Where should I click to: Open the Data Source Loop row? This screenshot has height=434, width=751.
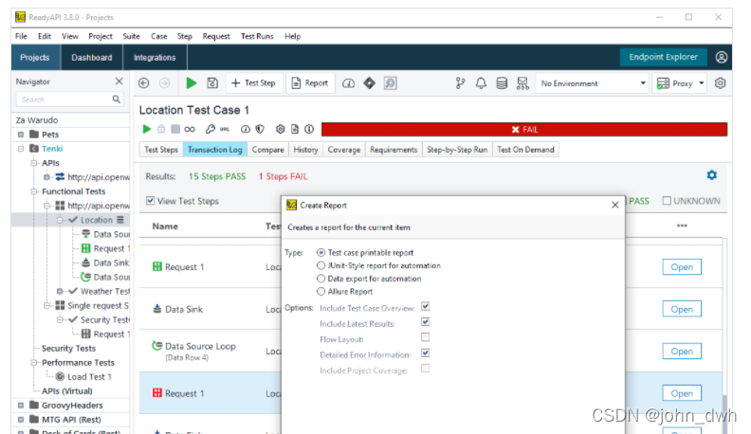(x=682, y=352)
